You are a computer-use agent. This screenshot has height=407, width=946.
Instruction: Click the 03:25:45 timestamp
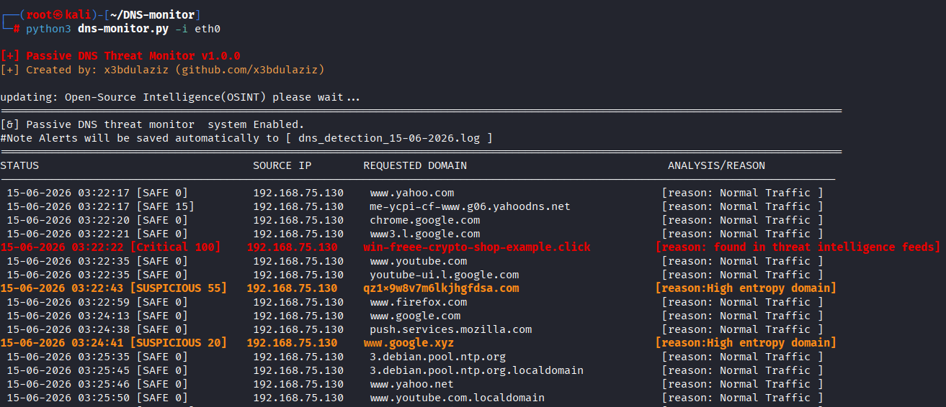pyautogui.click(x=104, y=370)
